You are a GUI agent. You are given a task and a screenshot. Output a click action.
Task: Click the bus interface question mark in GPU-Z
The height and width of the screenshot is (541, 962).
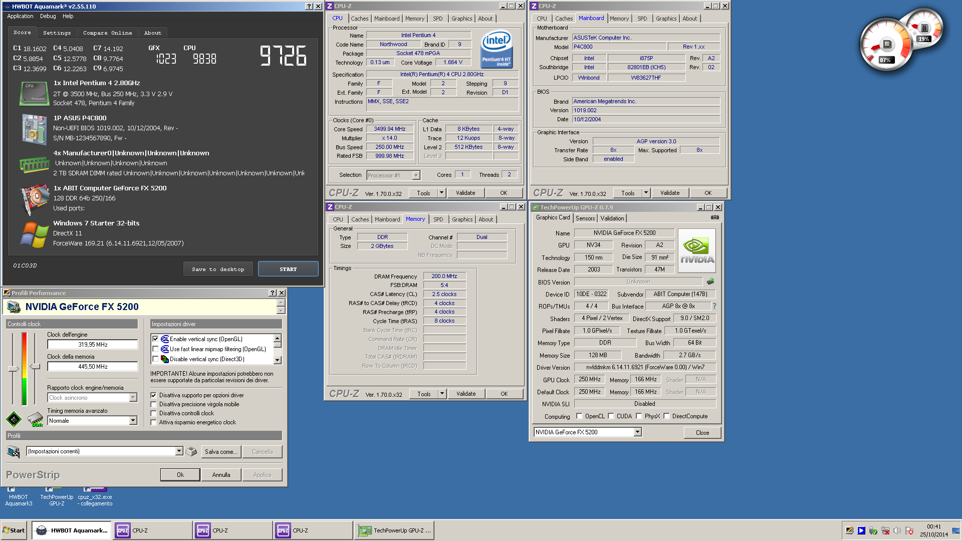click(x=714, y=306)
